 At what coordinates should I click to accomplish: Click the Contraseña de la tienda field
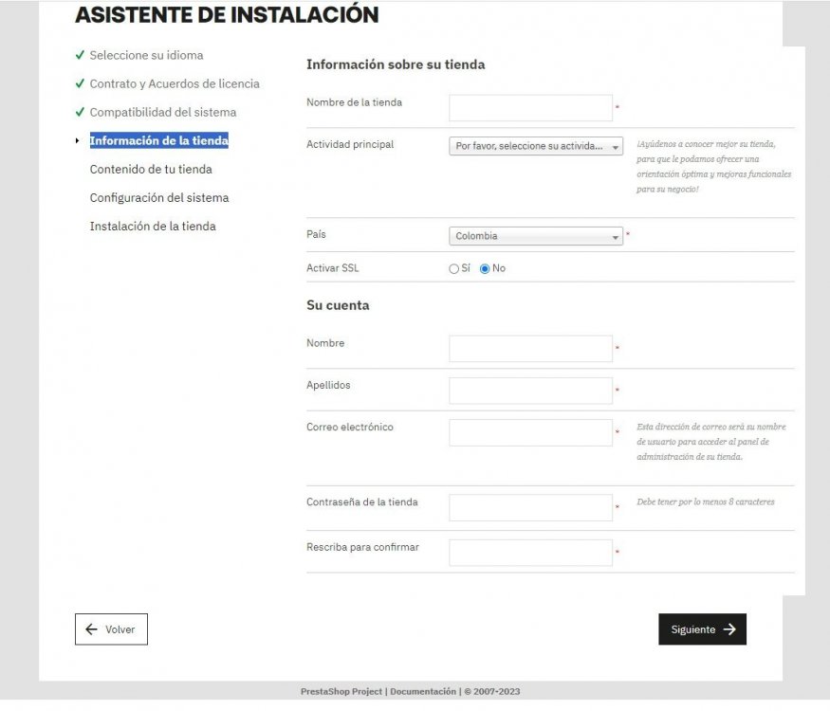(529, 507)
